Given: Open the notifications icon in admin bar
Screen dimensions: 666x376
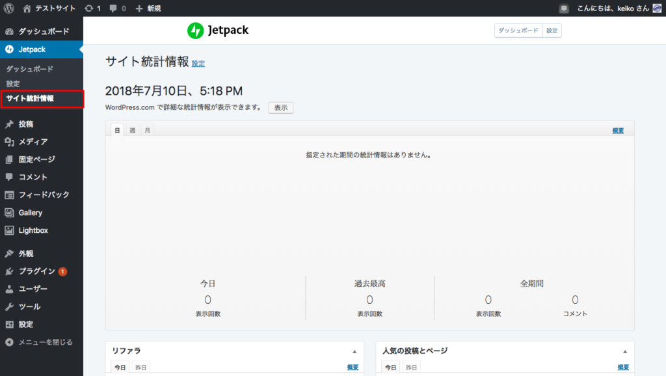Looking at the screenshot, I should (x=564, y=8).
